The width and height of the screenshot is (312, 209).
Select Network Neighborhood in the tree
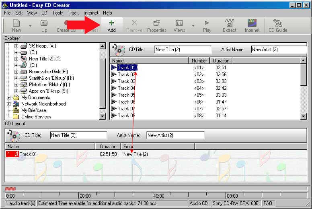click(x=43, y=104)
